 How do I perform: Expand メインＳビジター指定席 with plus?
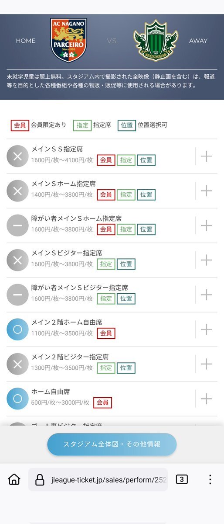pos(206,260)
